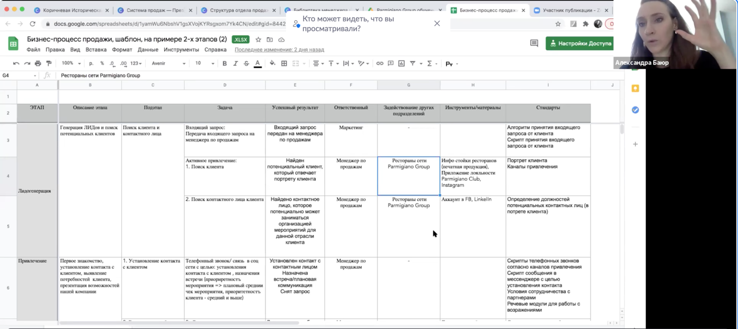The height and width of the screenshot is (329, 738).
Task: Switch to Система продаж browser tab
Action: point(155,10)
